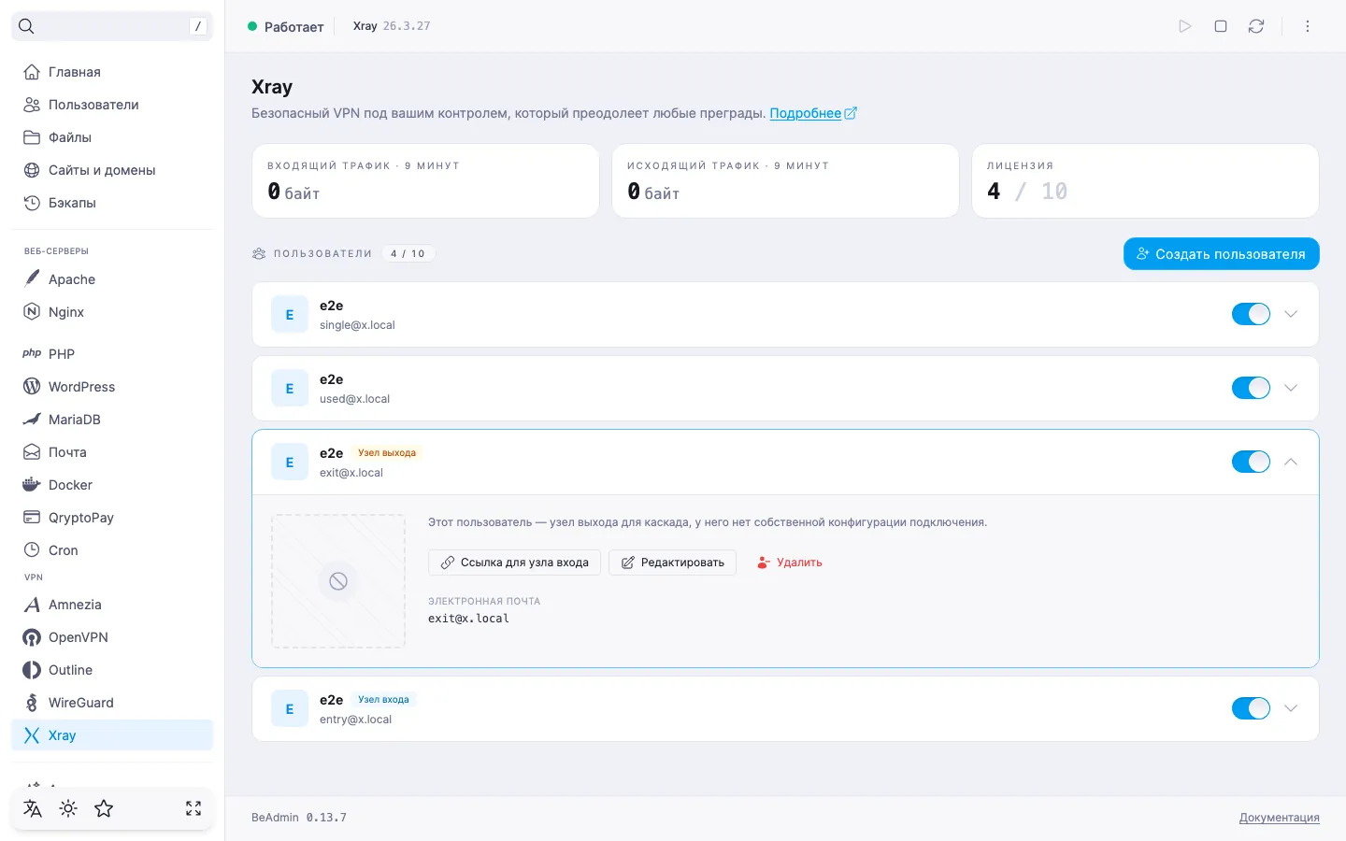
Task: Restart Xray with the refresh icon
Action: [1256, 26]
